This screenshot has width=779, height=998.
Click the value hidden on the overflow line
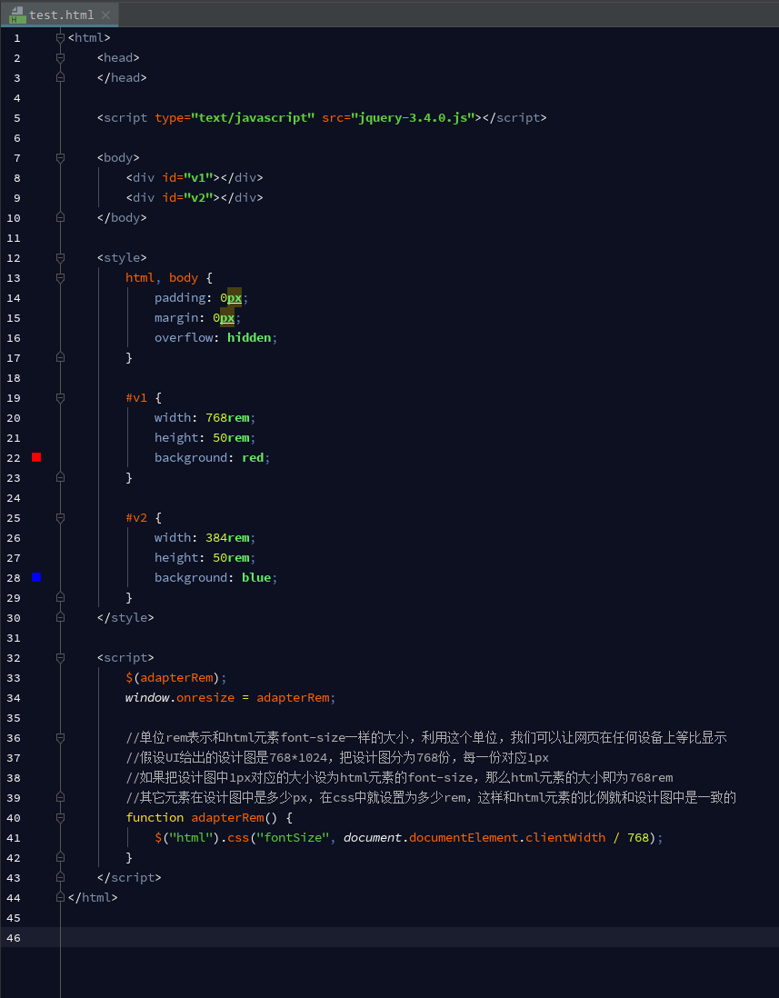249,338
